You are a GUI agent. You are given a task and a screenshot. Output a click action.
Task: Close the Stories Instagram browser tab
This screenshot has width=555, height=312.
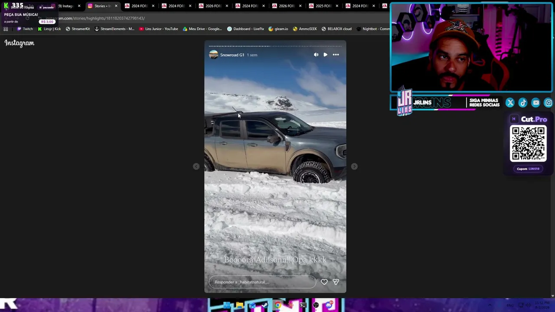click(116, 6)
